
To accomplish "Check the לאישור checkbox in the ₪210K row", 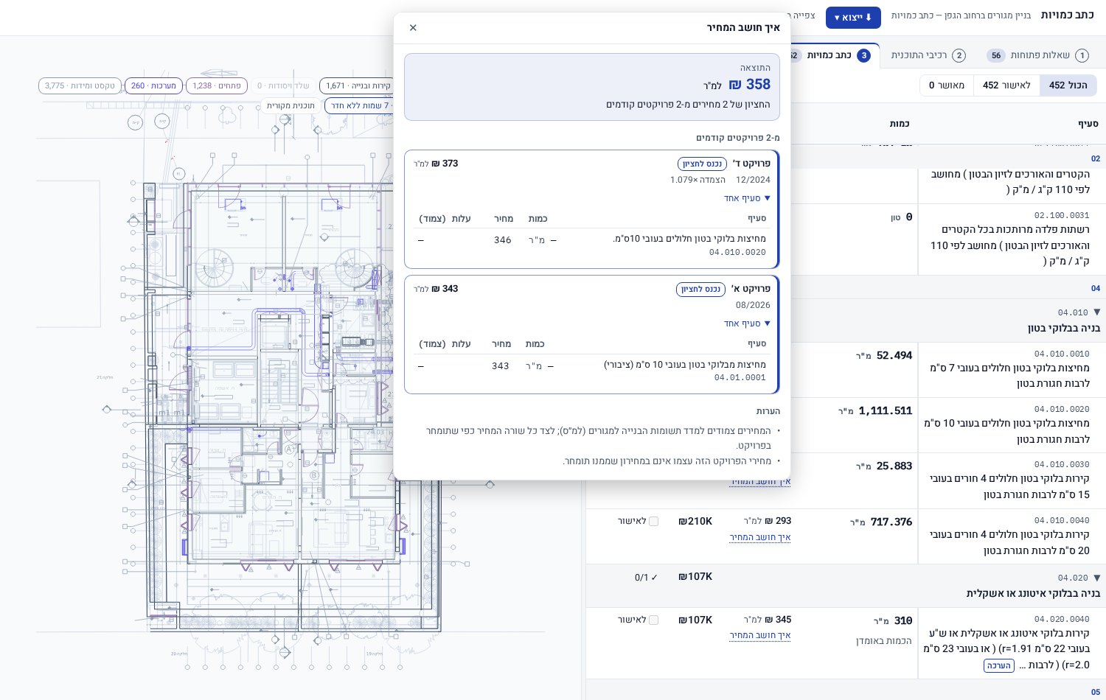I will 653,522.
